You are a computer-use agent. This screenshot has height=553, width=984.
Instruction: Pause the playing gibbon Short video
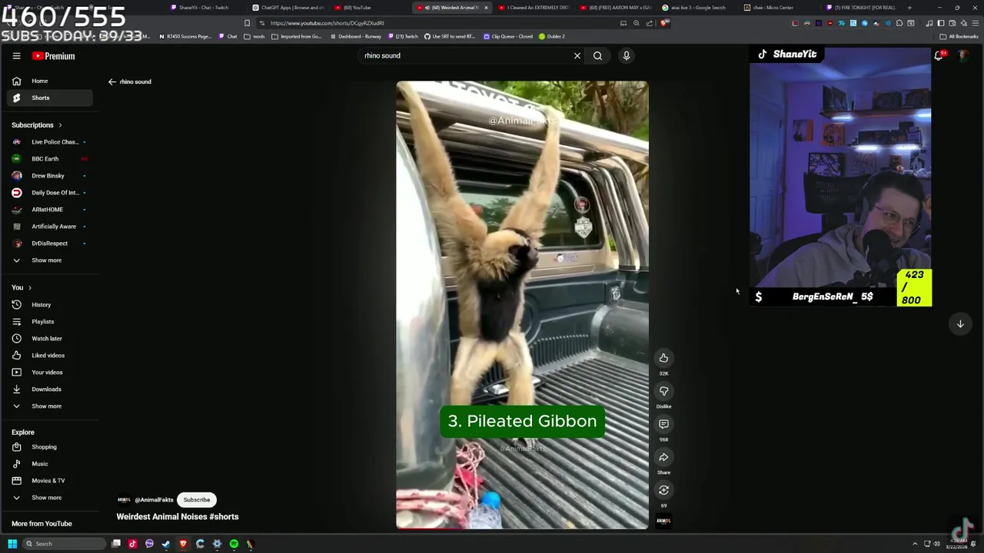pyautogui.click(x=522, y=305)
